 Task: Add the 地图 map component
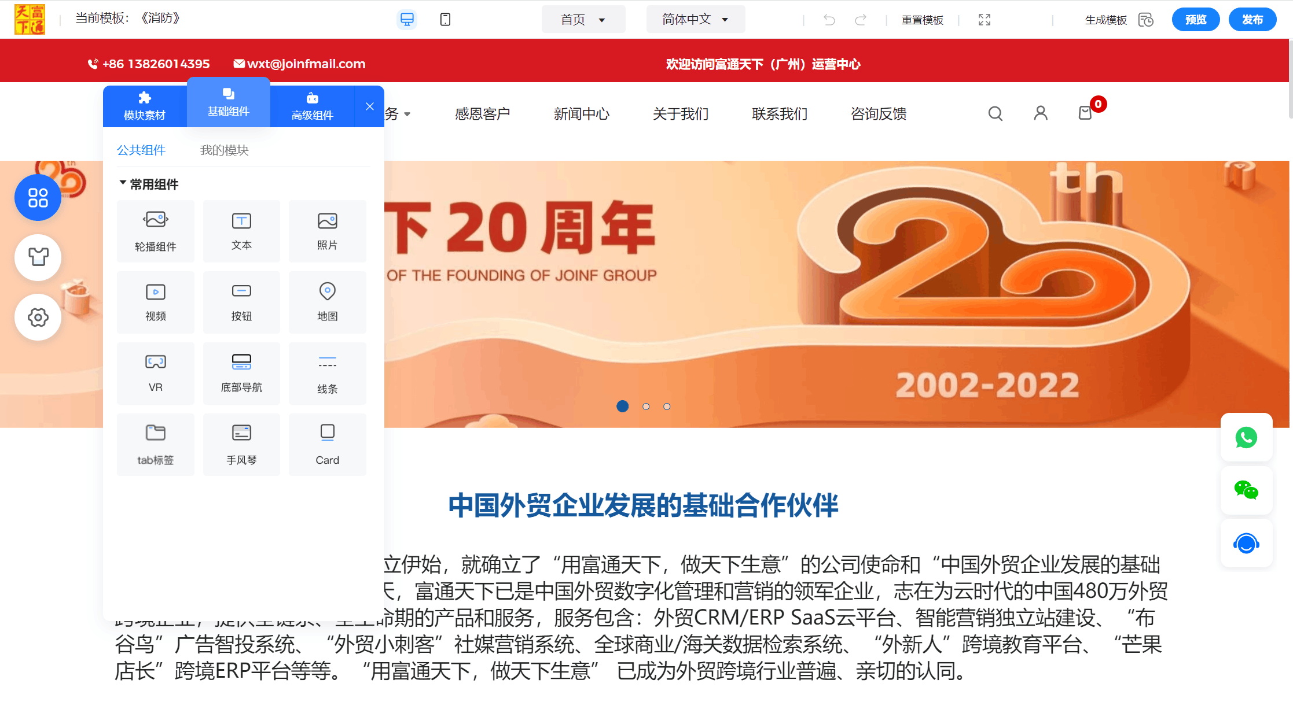pos(328,302)
